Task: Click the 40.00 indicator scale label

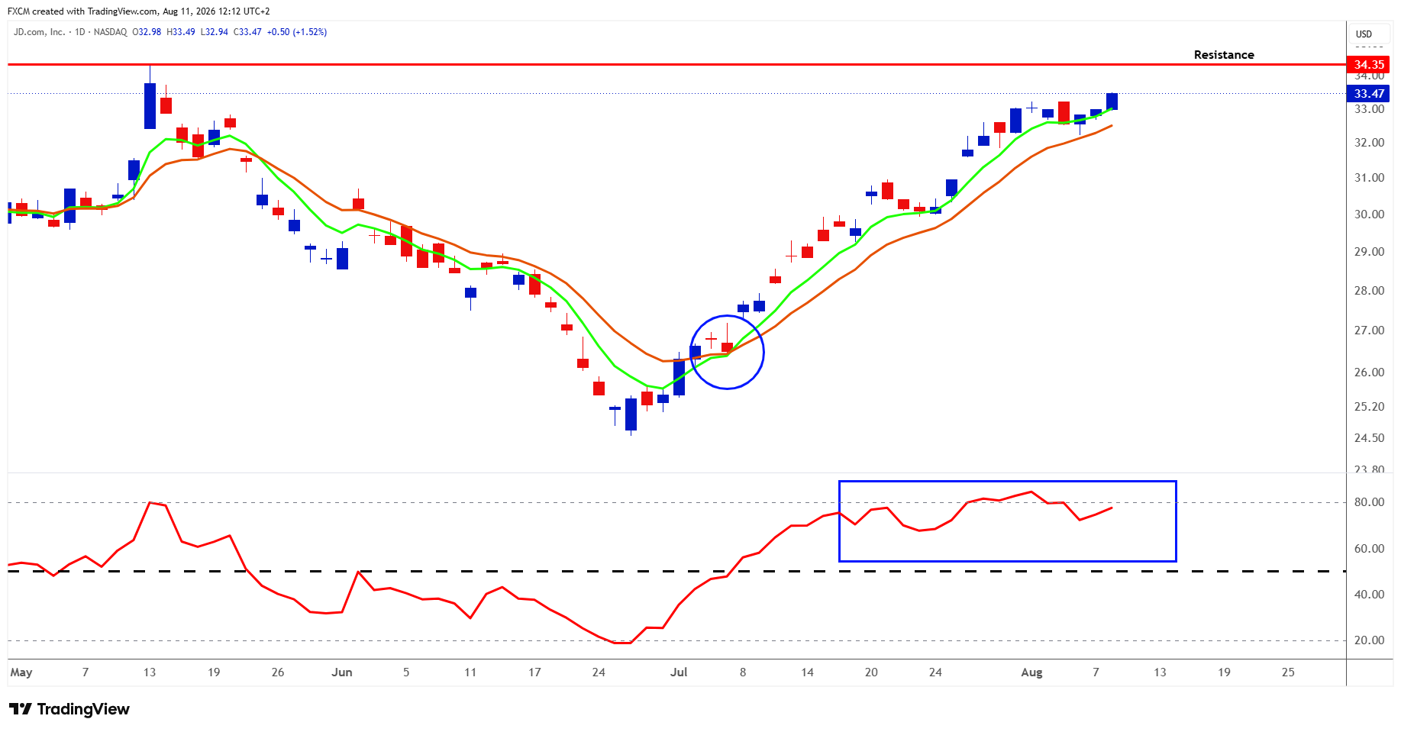Action: pos(1369,595)
